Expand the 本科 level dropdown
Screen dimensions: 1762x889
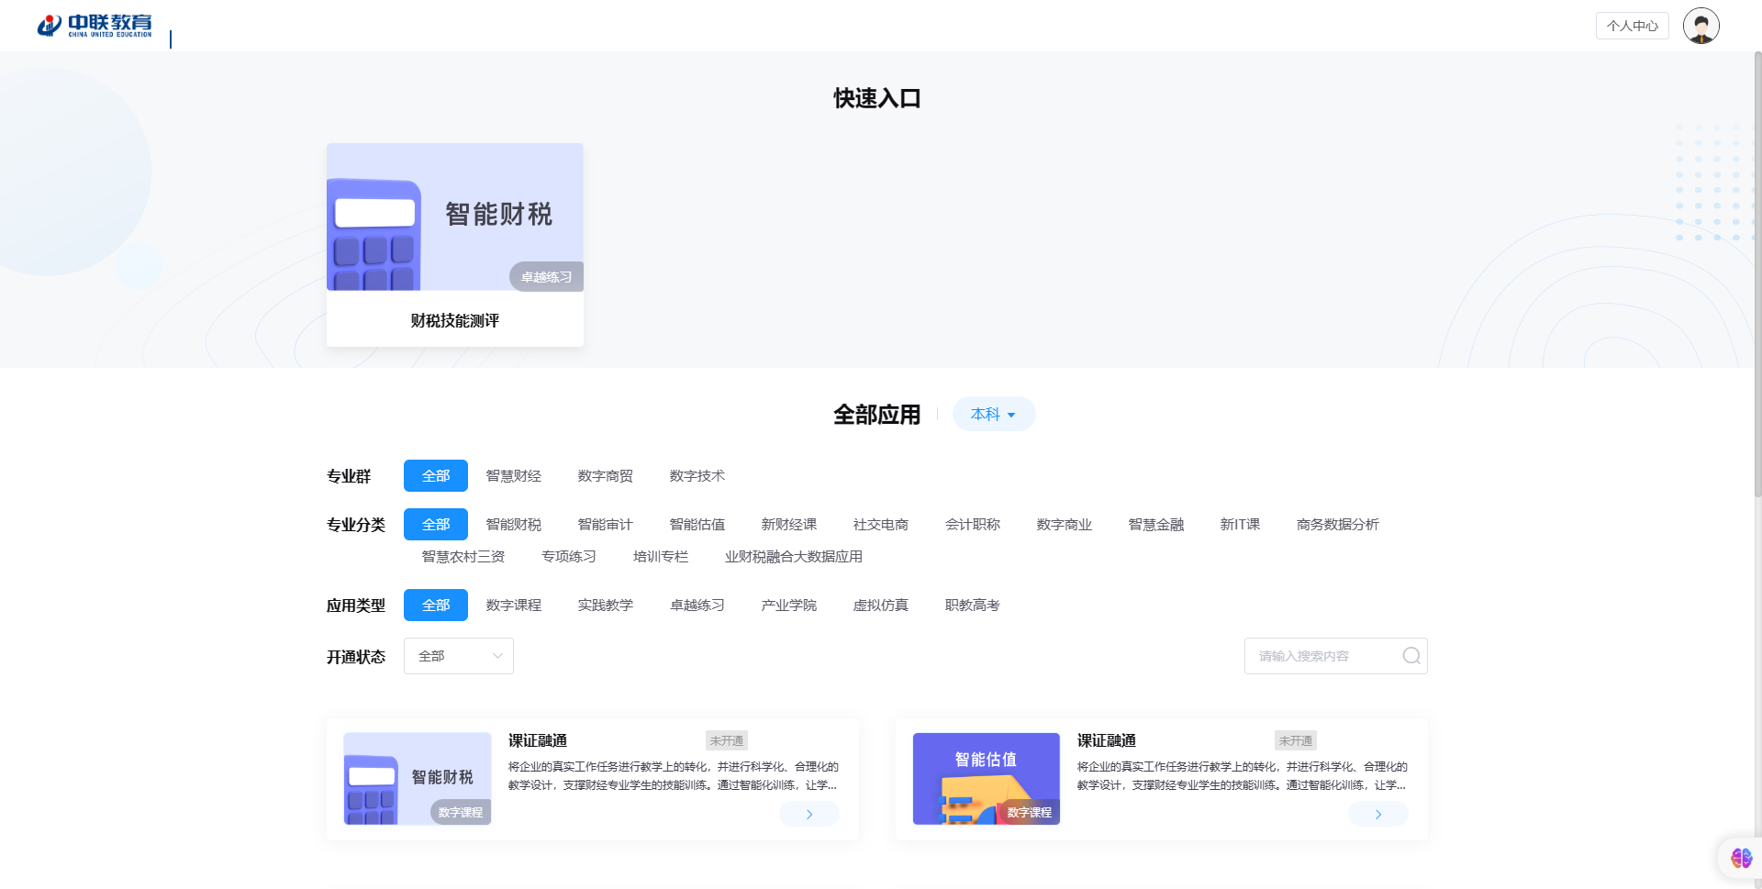click(993, 415)
